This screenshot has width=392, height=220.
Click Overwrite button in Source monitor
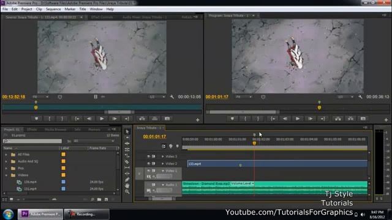click(155, 119)
